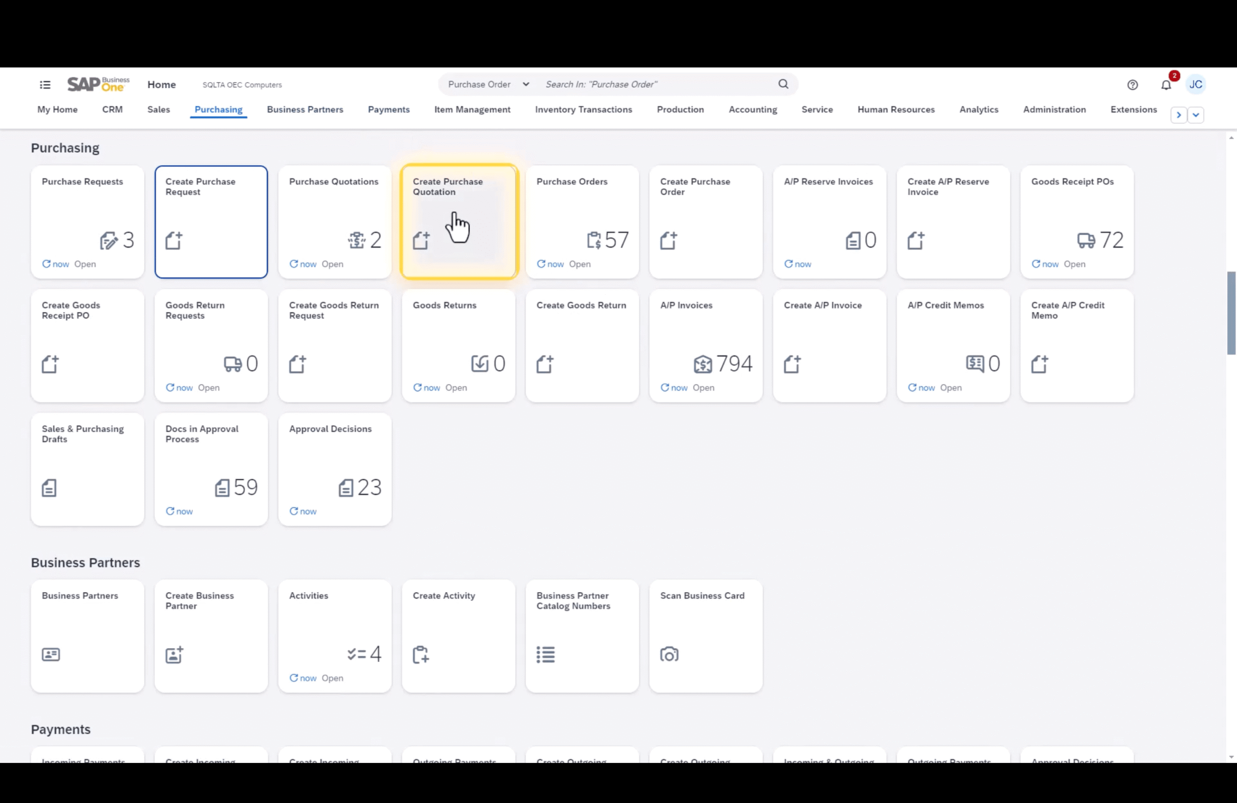Switch to the Business Partners tab

coord(305,110)
